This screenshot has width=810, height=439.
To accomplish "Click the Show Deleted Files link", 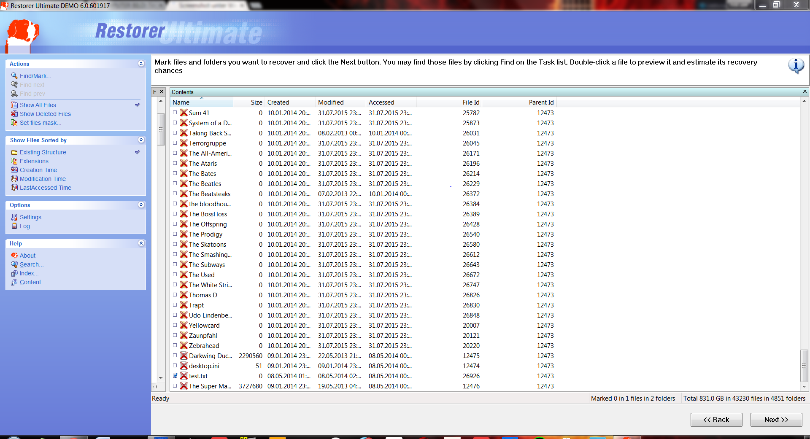I will [45, 114].
